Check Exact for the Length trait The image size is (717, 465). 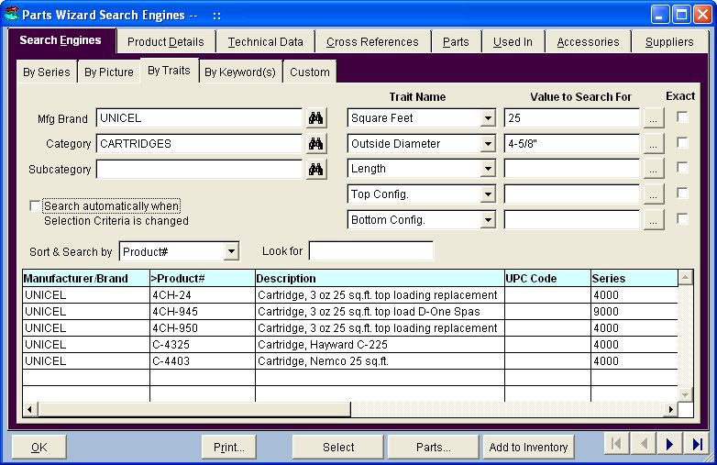pos(682,167)
